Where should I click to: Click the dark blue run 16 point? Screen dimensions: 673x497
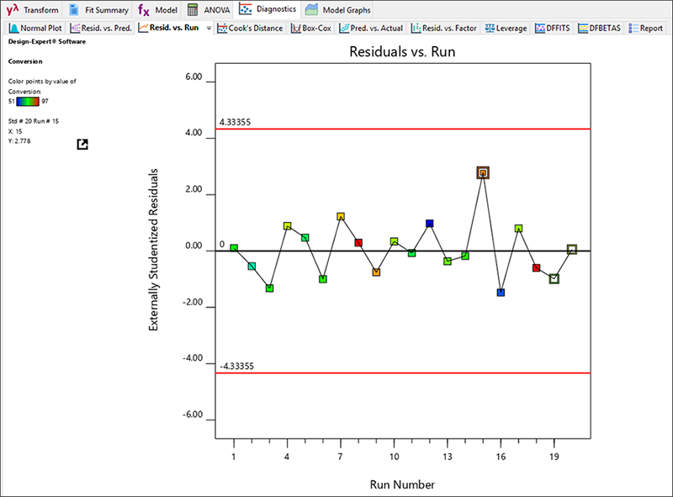point(501,293)
